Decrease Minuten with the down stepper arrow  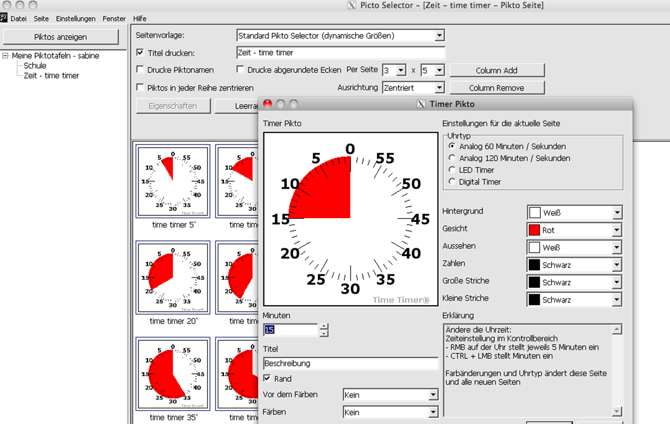324,333
